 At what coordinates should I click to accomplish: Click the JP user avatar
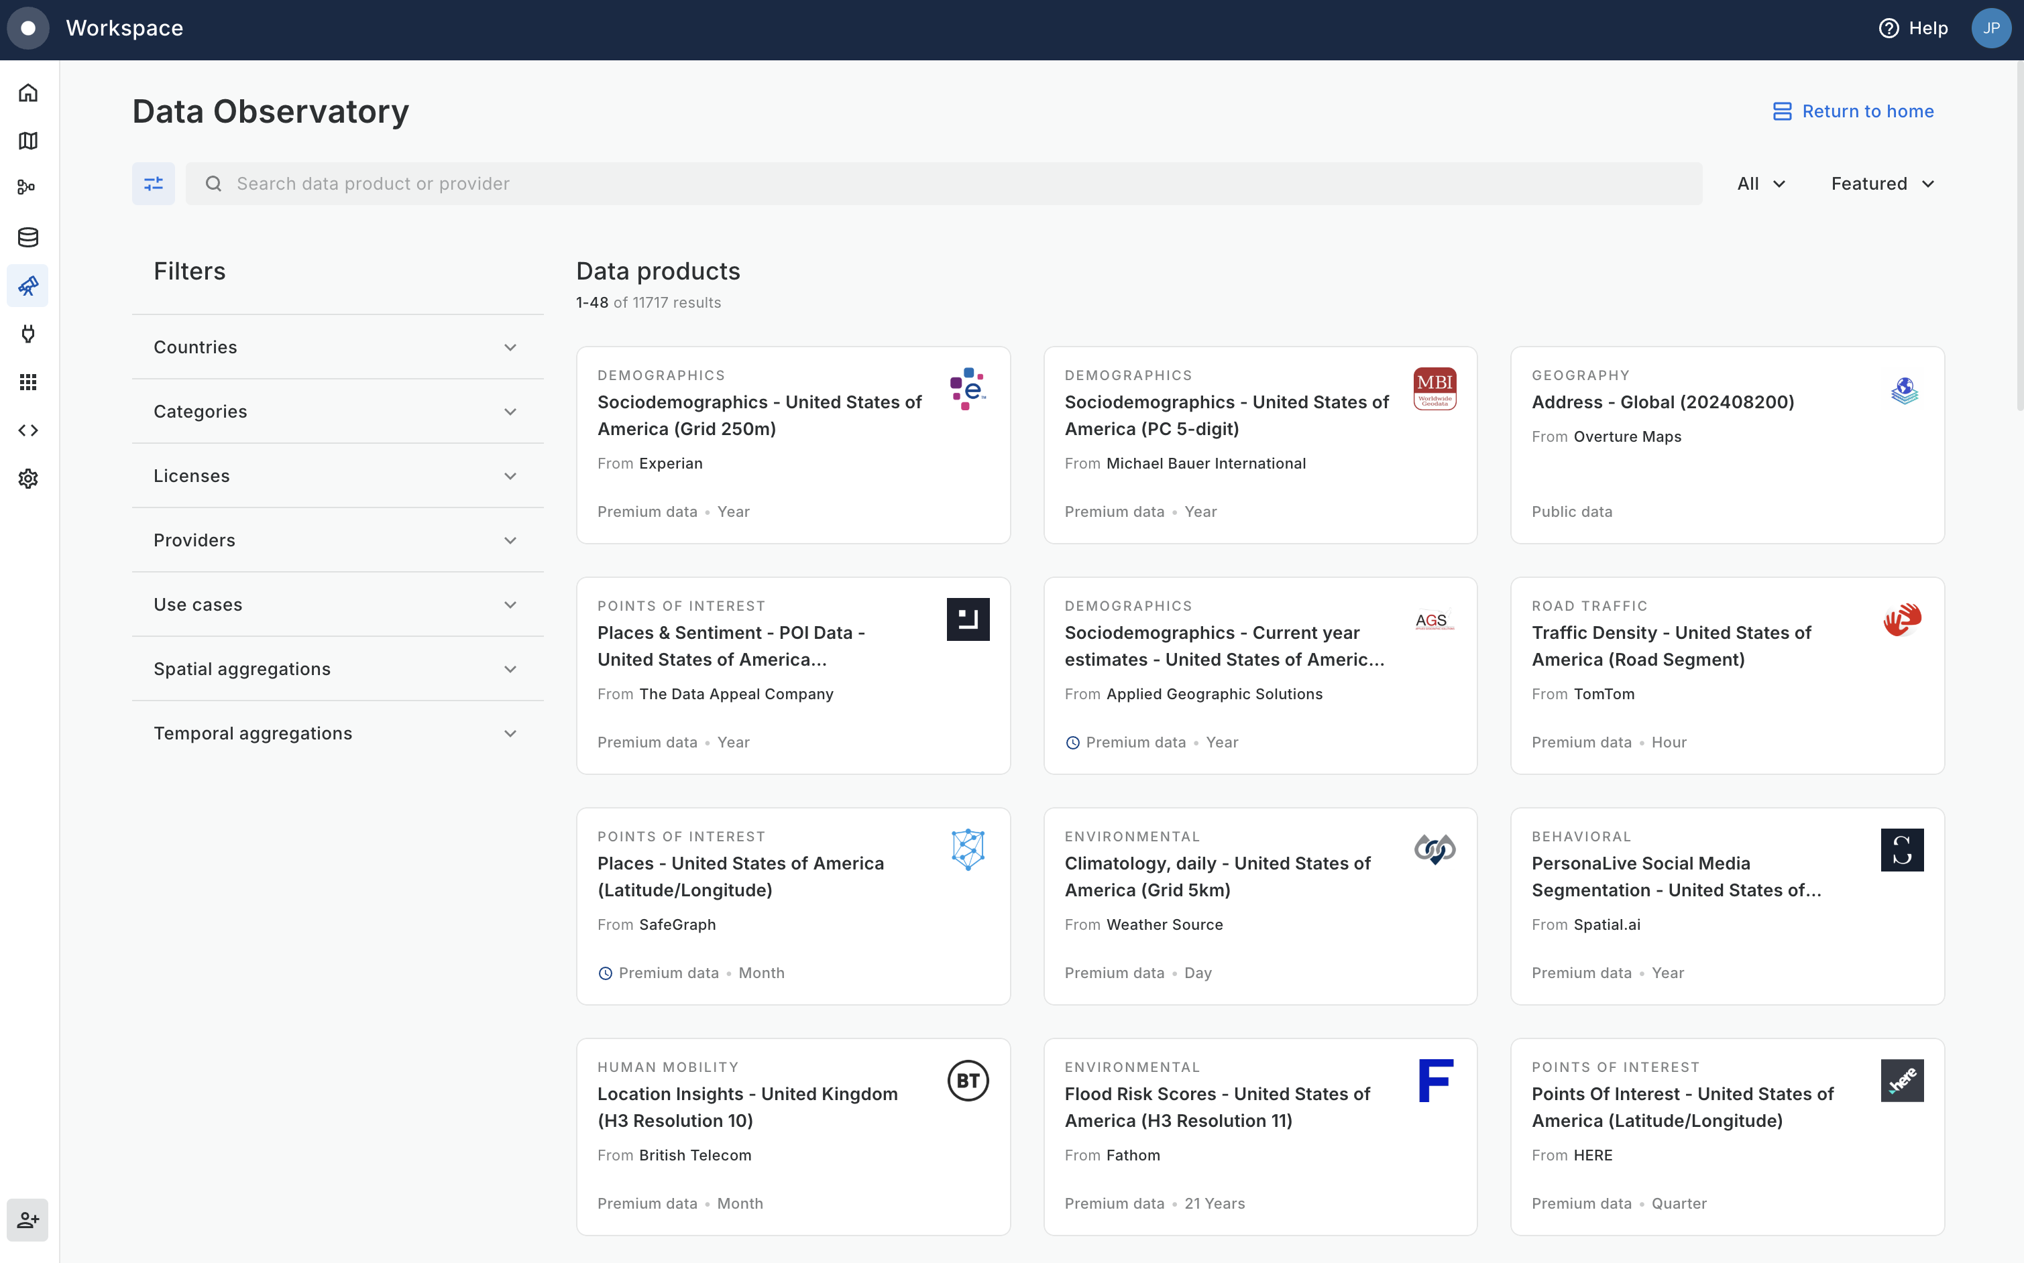tap(1990, 28)
